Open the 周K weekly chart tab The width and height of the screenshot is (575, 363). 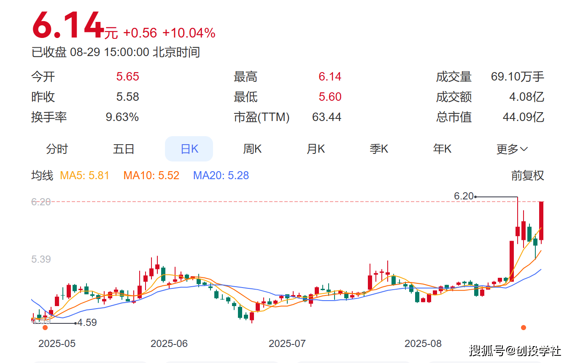tap(252, 149)
